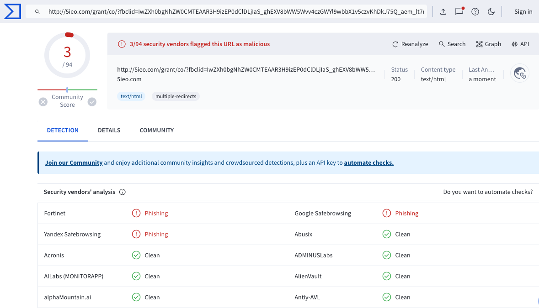Screen dimensions: 539x308
Task: Click the automate checks link
Action: 369,162
